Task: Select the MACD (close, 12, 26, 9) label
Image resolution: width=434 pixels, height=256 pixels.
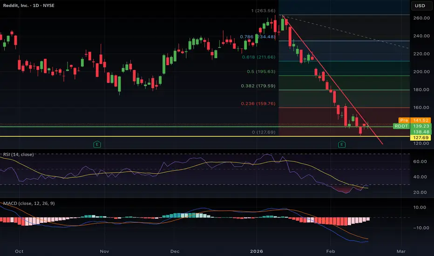Action: [29, 203]
